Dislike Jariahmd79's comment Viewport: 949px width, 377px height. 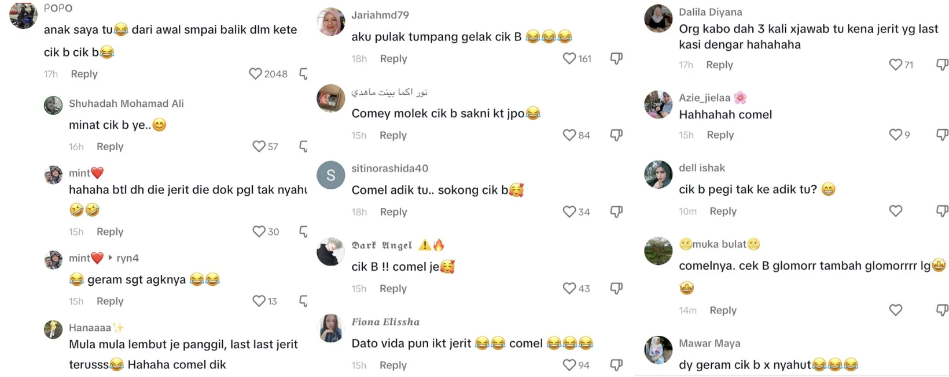pos(616,58)
